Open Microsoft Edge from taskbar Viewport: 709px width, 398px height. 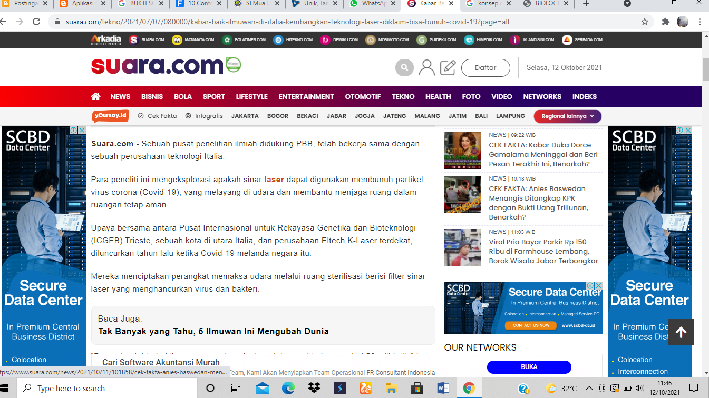point(288,389)
